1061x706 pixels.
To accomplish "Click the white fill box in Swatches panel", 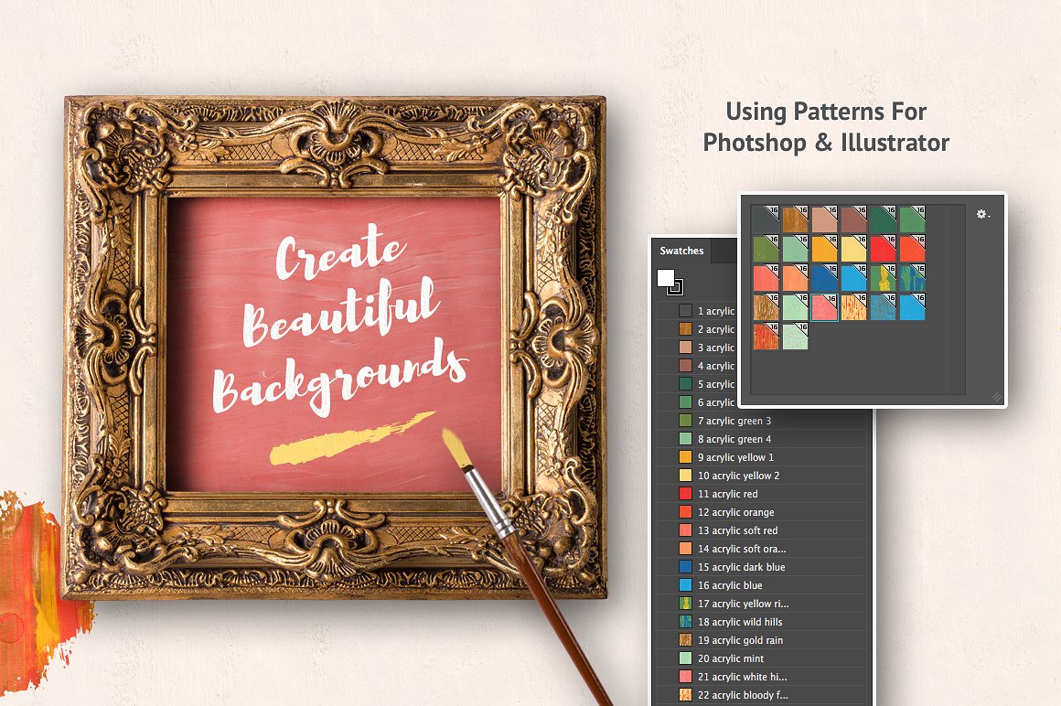I will tap(666, 278).
